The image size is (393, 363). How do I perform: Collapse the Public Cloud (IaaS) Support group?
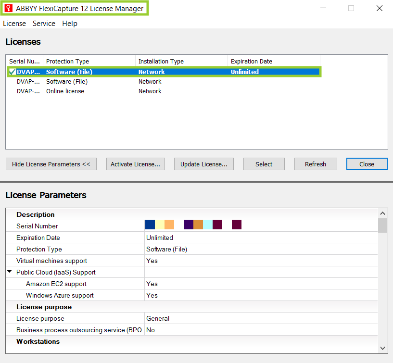[x=10, y=272]
